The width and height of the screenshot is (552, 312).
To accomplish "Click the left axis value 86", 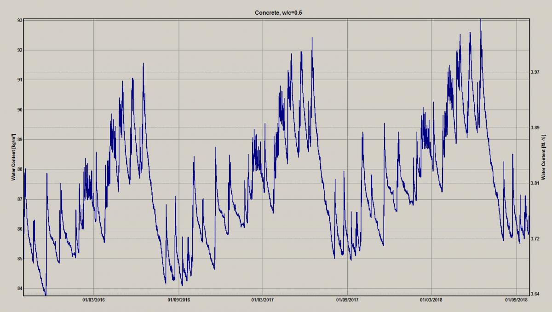I will pos(20,229).
